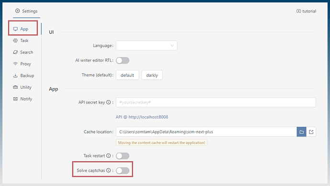Click the info icon beside Solve captchas
The image size is (330, 186).
coord(109,170)
